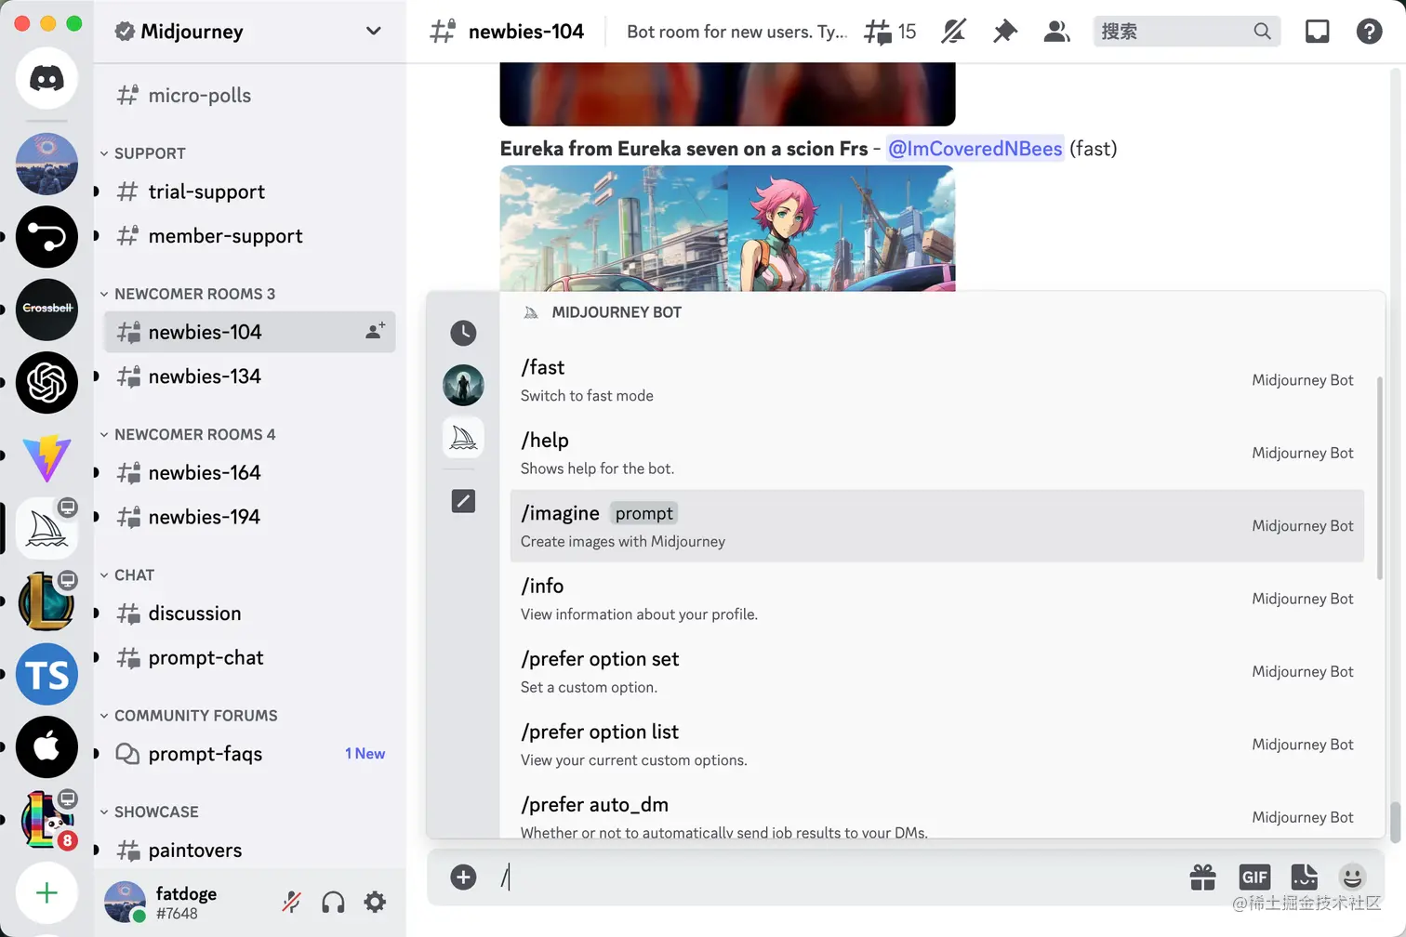The image size is (1406, 937).
Task: Select the newbies-104 channel
Action: (249, 332)
